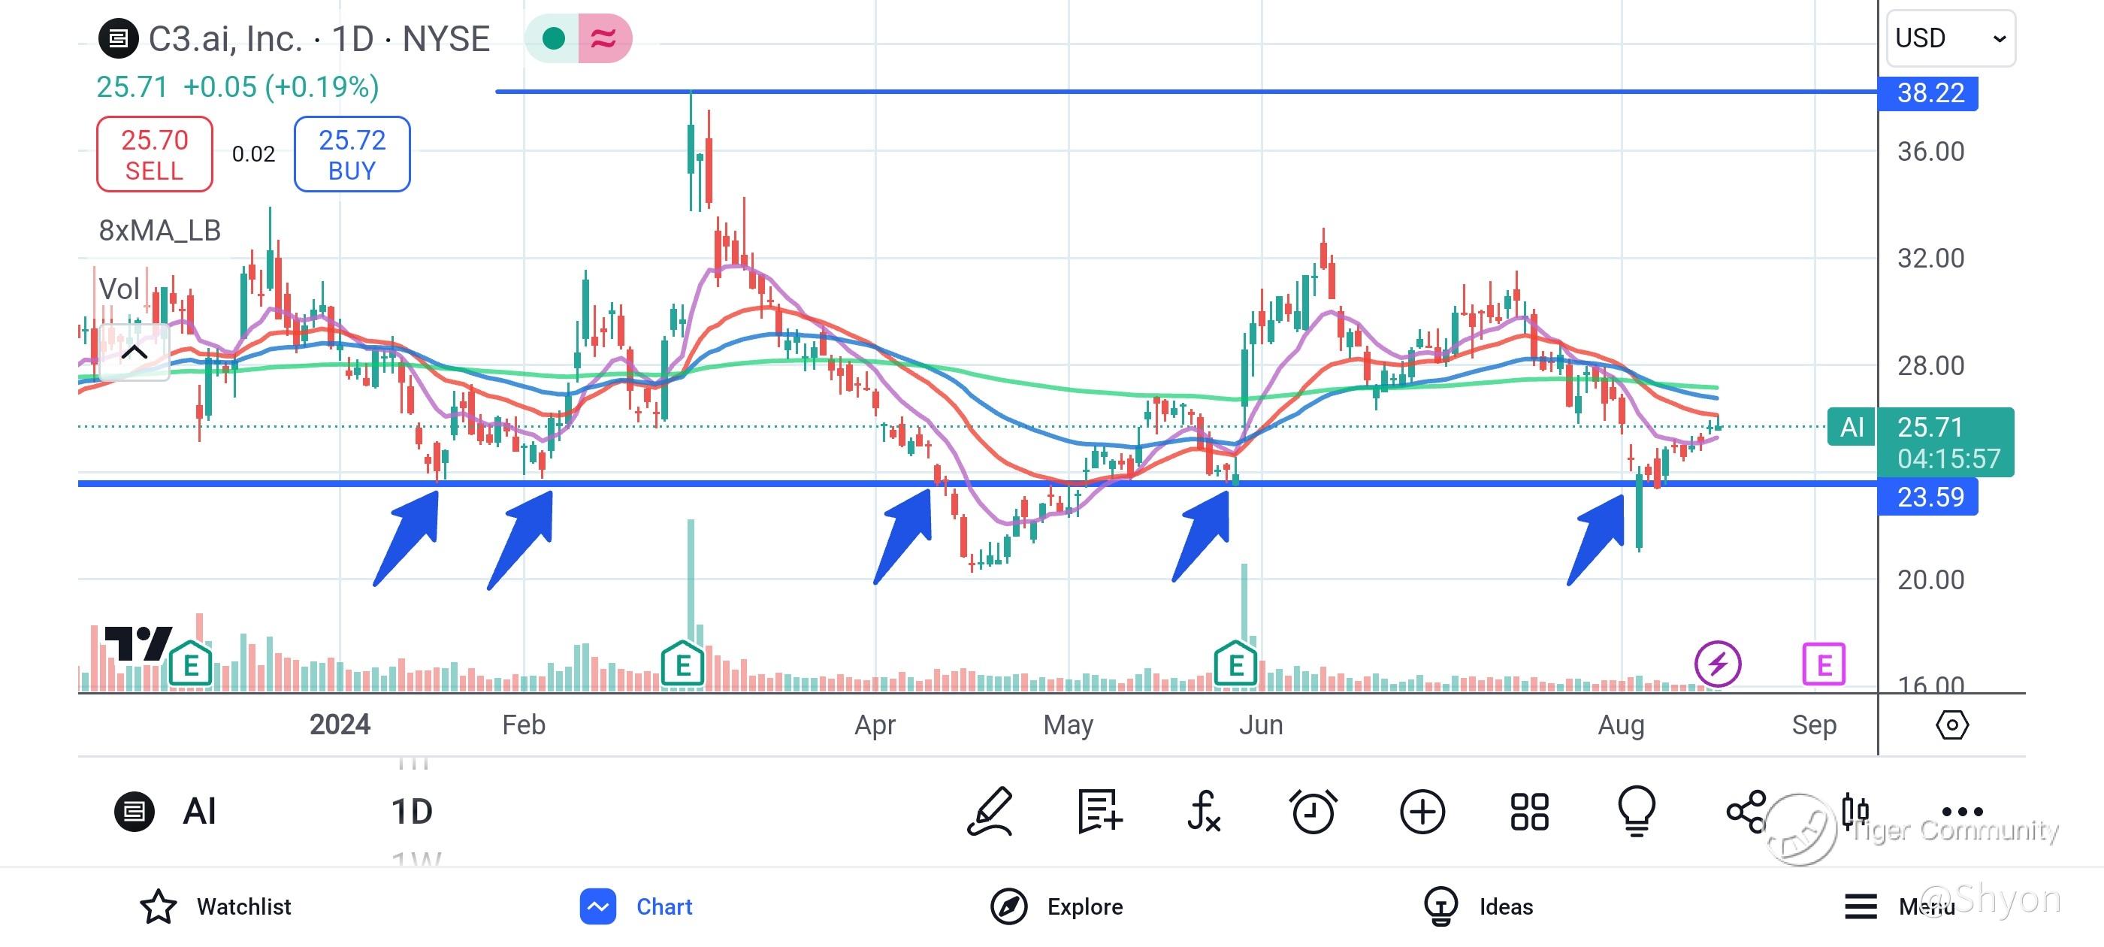Share the chart via share icon
The height and width of the screenshot is (947, 2104).
[1746, 812]
